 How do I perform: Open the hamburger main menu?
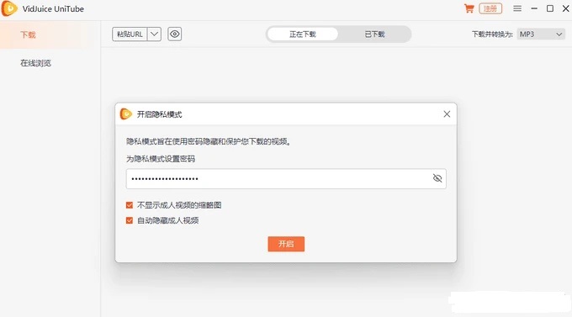coord(517,8)
